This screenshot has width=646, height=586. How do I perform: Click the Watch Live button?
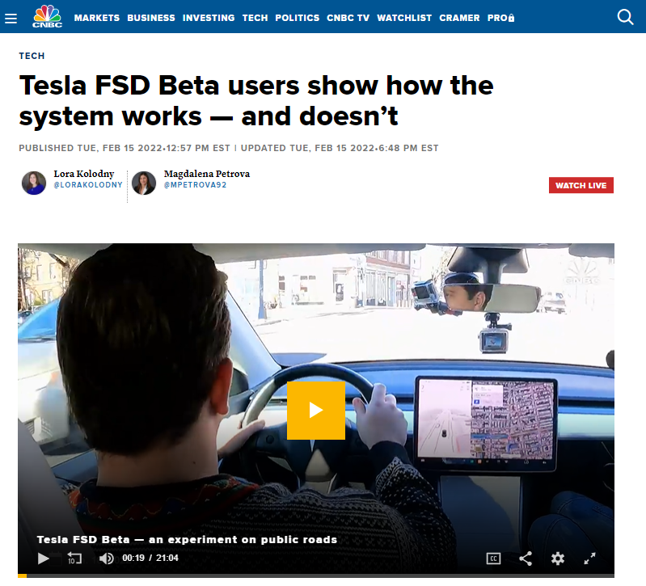581,185
